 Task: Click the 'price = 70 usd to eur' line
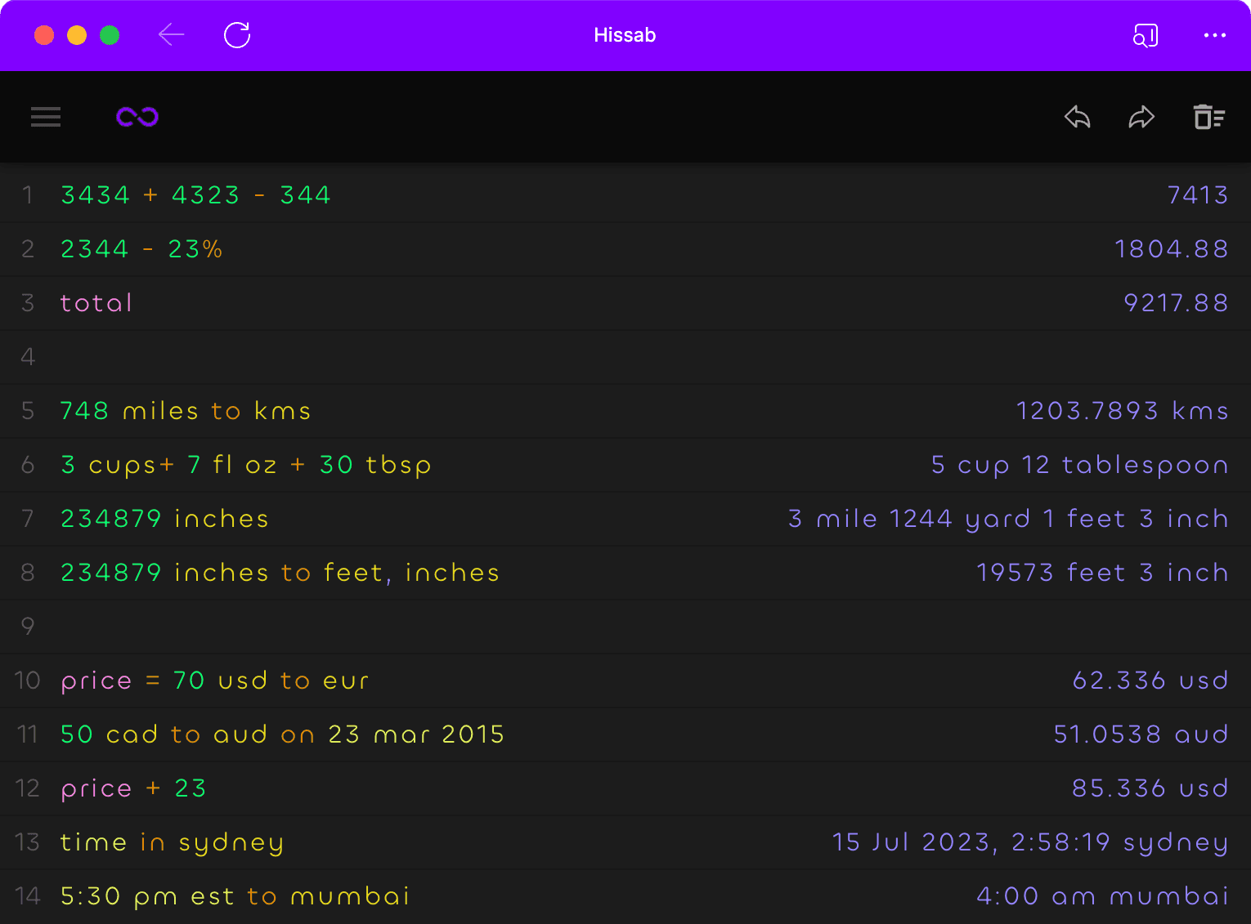click(x=215, y=681)
